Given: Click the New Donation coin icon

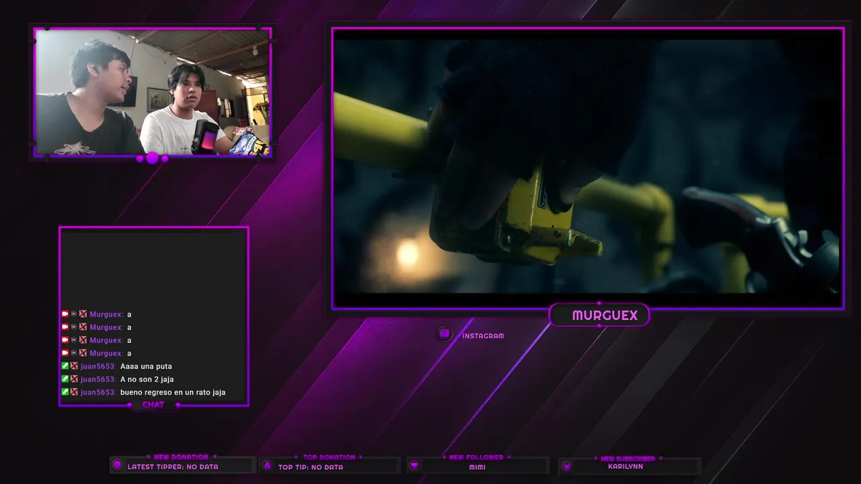Looking at the screenshot, I should coord(118,465).
